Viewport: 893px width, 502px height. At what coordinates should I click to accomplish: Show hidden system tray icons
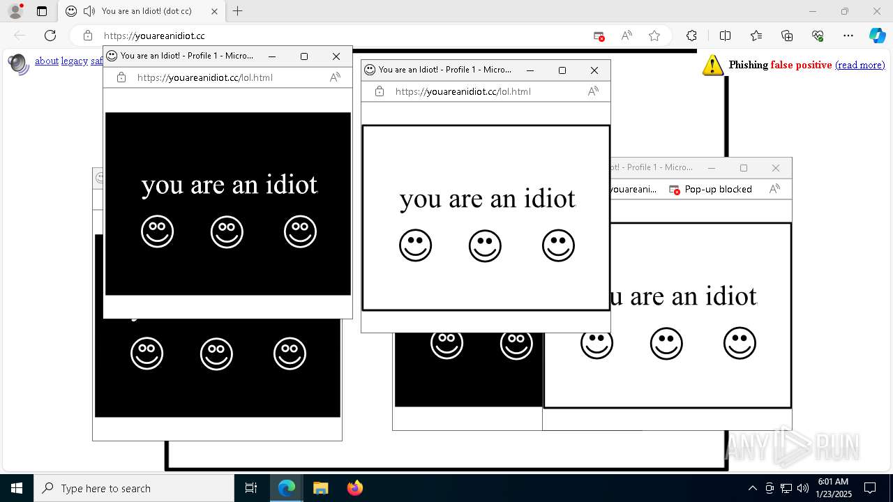tap(752, 488)
